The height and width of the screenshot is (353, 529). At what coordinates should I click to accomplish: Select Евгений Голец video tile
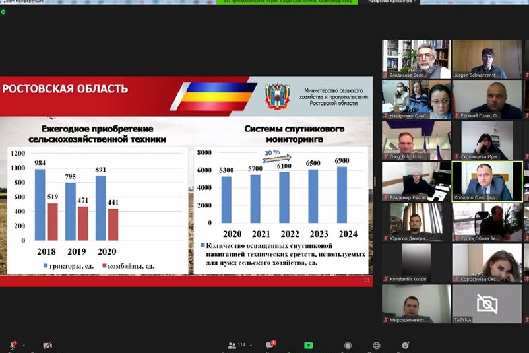487,100
